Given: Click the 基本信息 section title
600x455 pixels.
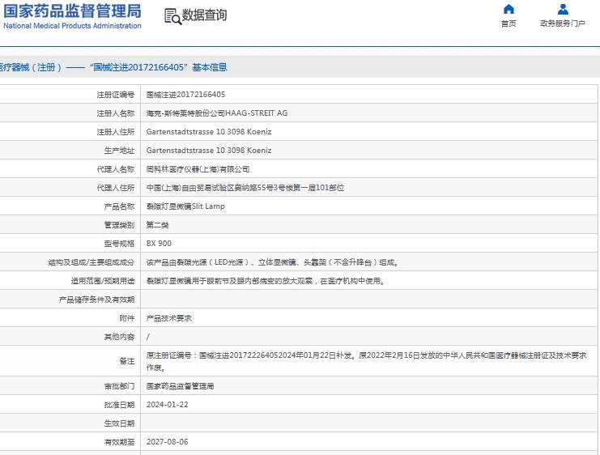Looking at the screenshot, I should 210,68.
